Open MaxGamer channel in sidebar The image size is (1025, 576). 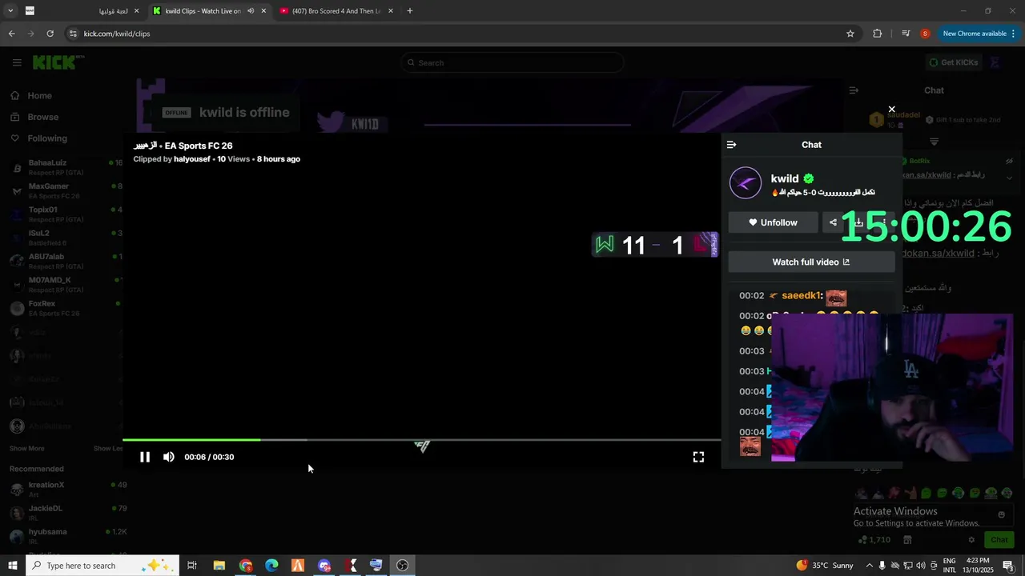point(64,191)
